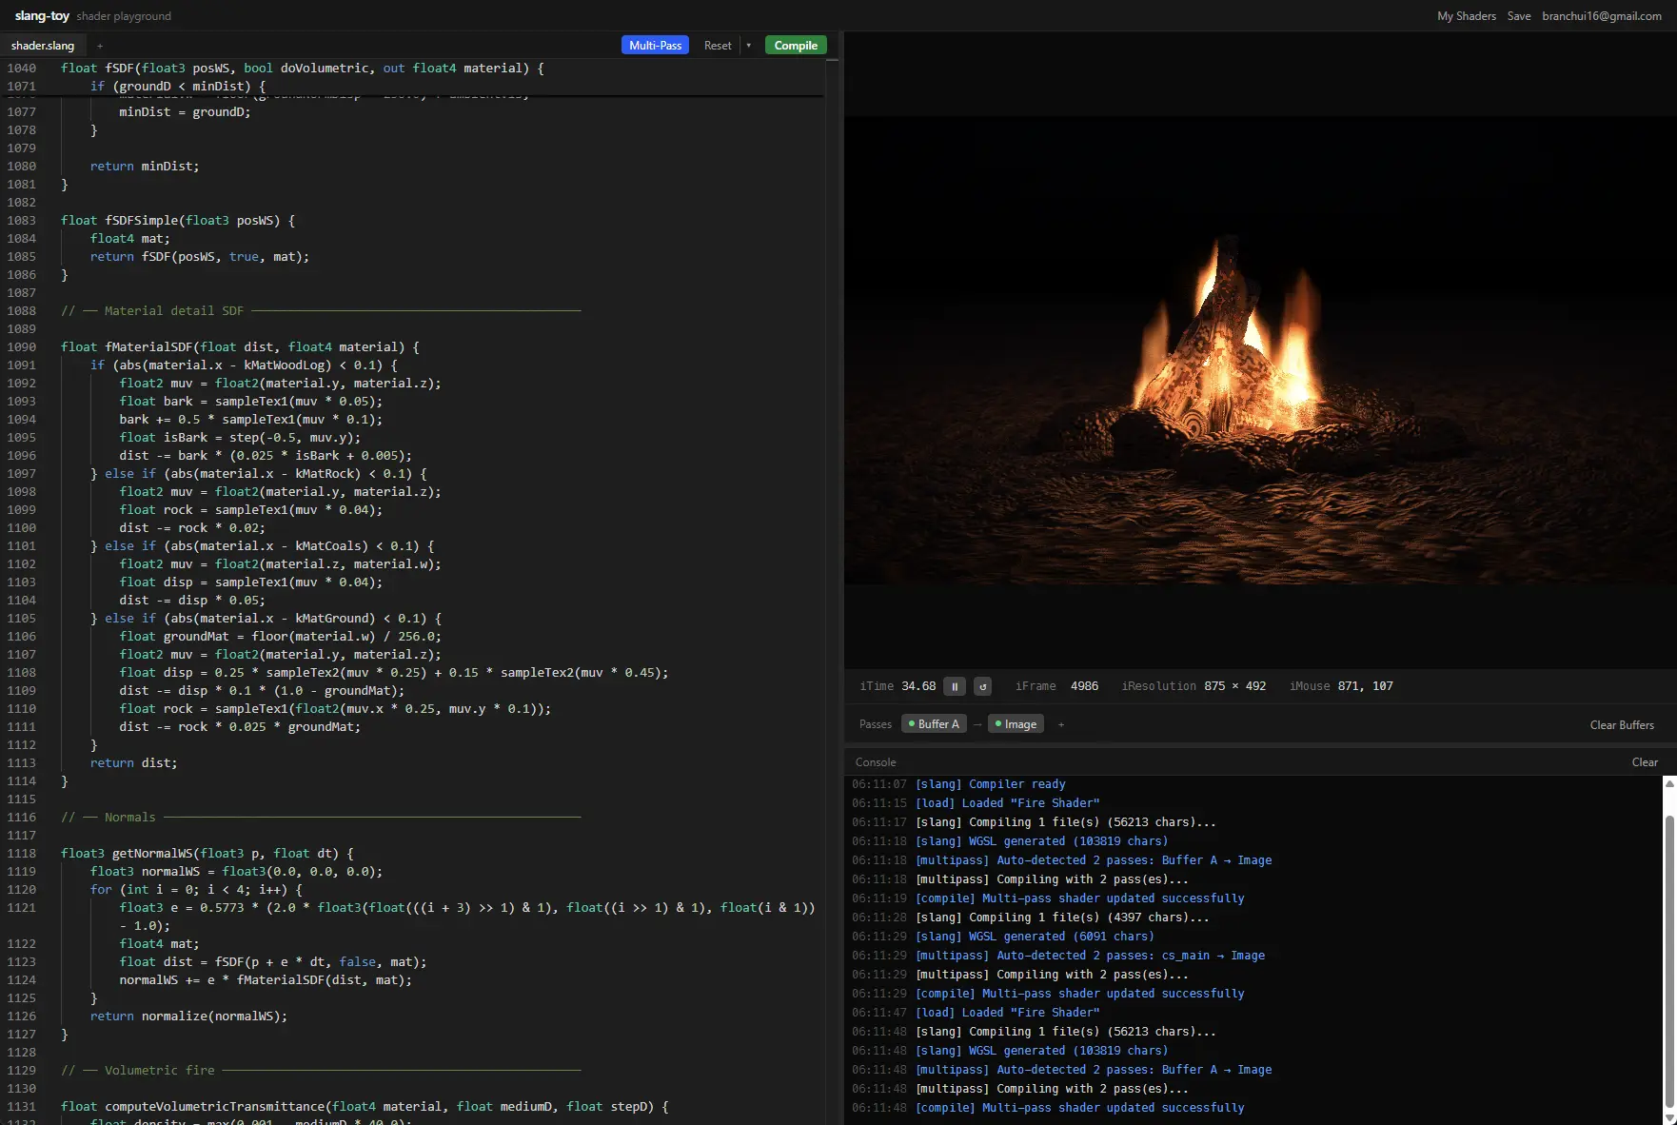Add a new file tab with plus icon
The width and height of the screenshot is (1677, 1125).
tap(100, 46)
